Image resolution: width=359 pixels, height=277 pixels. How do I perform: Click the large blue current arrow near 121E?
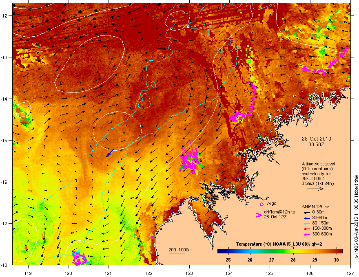point(110,152)
